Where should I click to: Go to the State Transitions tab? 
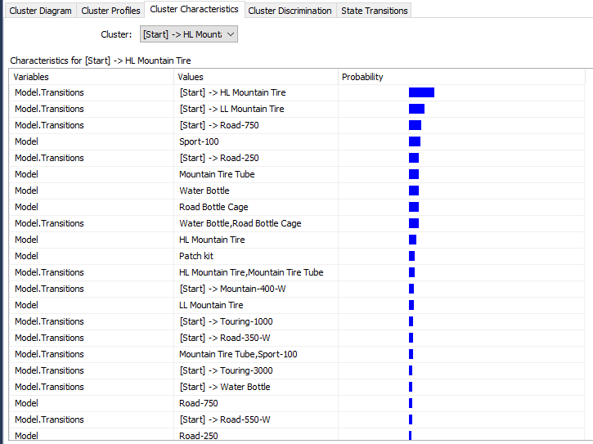pyautogui.click(x=375, y=11)
